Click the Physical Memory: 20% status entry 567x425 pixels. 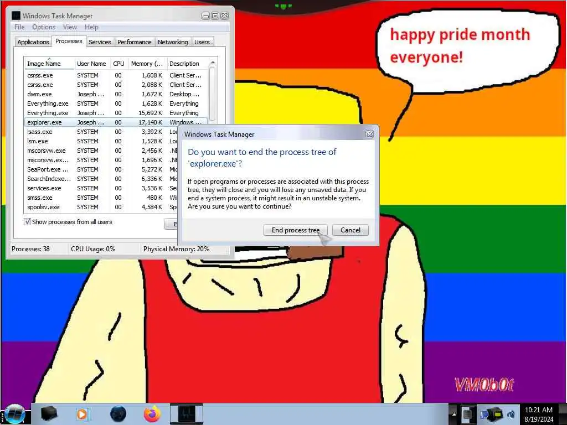coord(176,248)
